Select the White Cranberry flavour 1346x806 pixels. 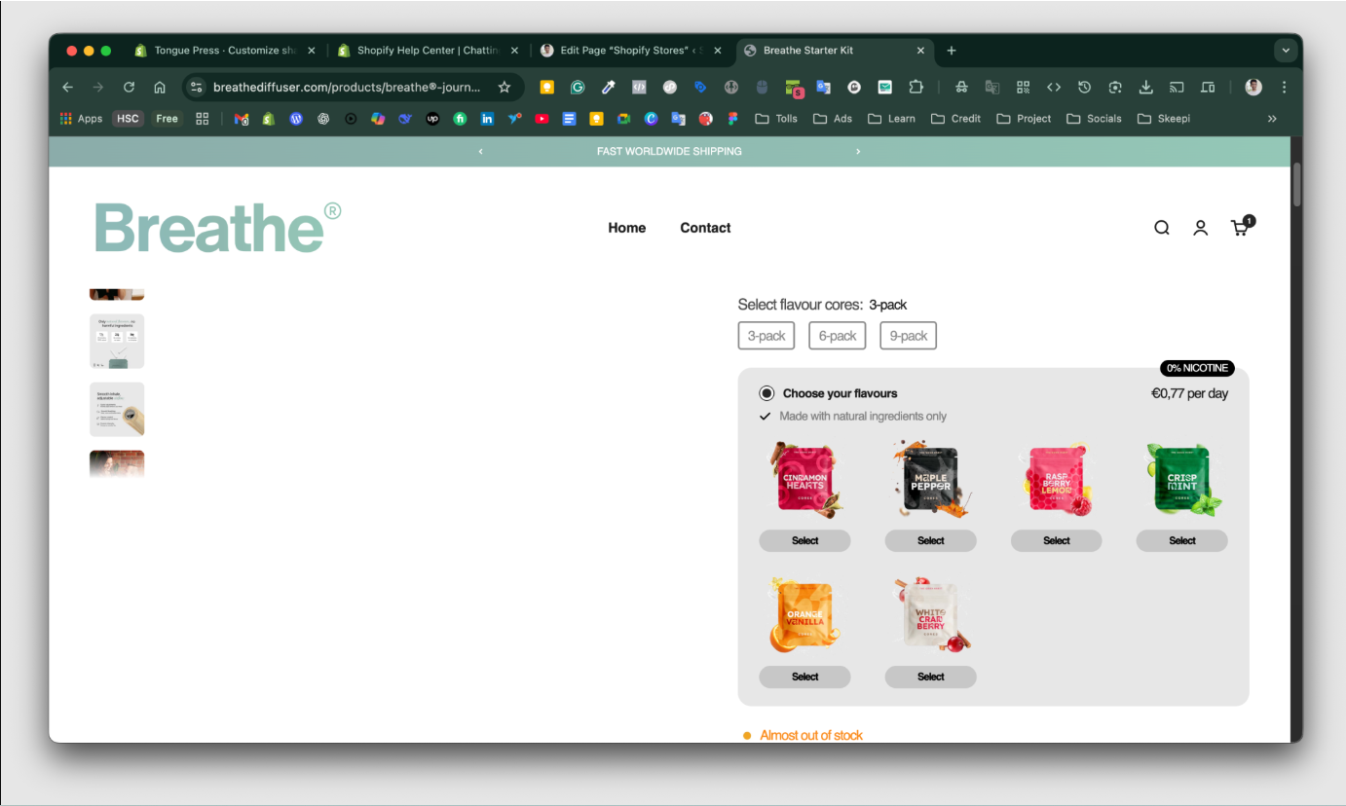pyautogui.click(x=930, y=677)
